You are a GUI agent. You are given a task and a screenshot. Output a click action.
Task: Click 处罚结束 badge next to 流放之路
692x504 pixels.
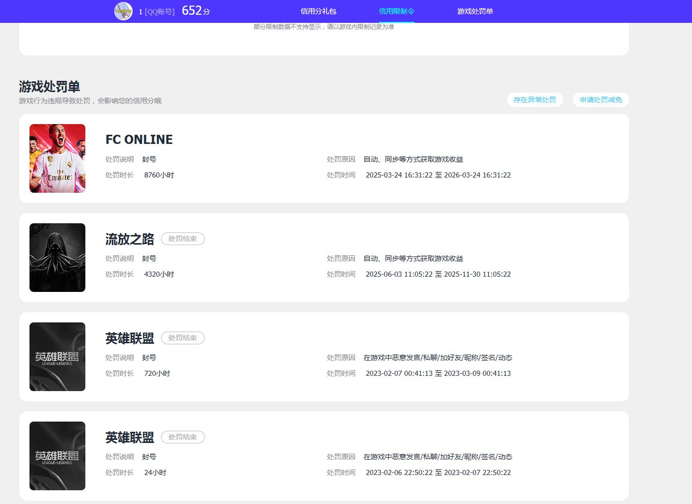[182, 239]
